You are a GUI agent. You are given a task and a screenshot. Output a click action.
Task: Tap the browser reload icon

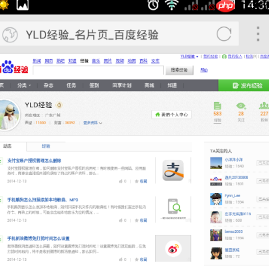coord(224,34)
